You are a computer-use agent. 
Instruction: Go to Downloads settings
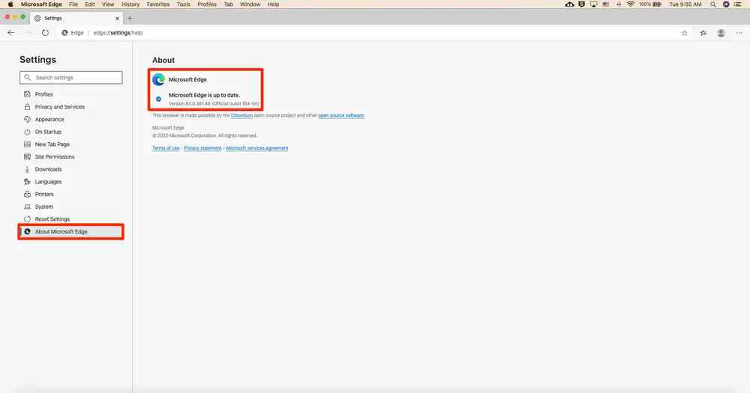(x=48, y=169)
